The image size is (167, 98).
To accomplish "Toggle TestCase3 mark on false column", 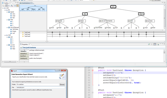I will pyautogui.click(x=154, y=36).
